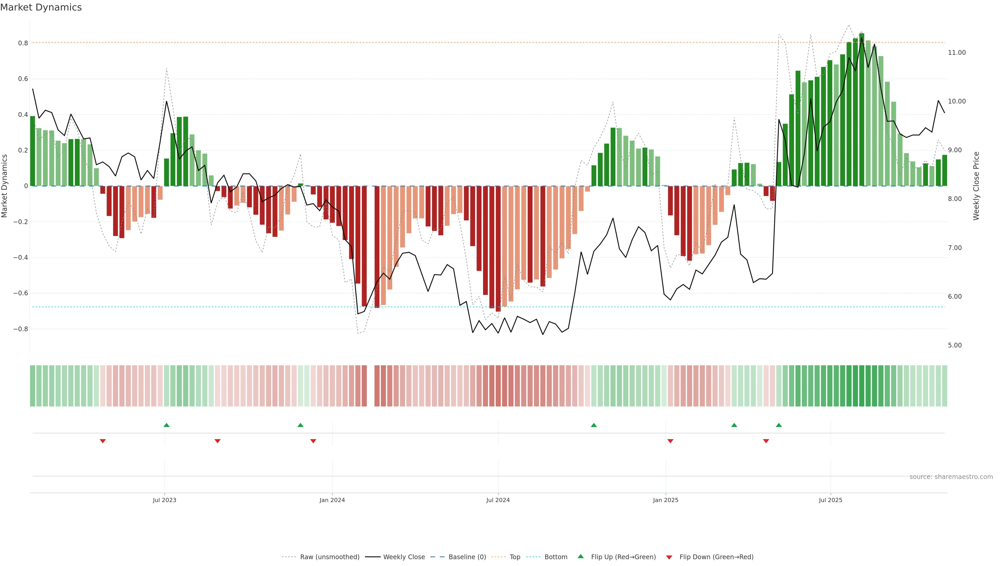Click the Flip Up (Red→Green) legend label

tap(623, 557)
